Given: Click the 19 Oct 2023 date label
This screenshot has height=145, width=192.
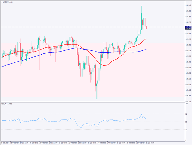Looking at the screenshot, I should tap(6, 143).
